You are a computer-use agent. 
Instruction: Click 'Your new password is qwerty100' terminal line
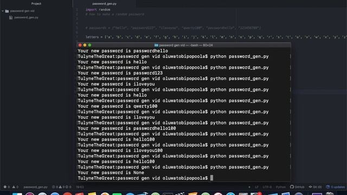pyautogui.click(x=117, y=106)
